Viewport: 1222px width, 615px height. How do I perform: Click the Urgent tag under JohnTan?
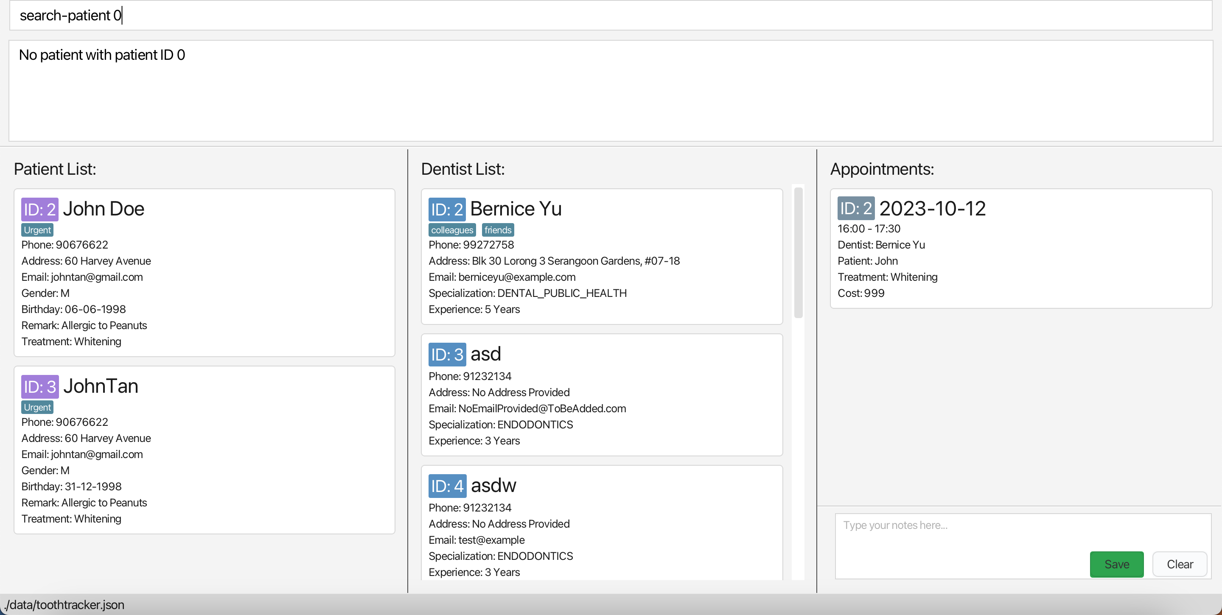coord(37,407)
